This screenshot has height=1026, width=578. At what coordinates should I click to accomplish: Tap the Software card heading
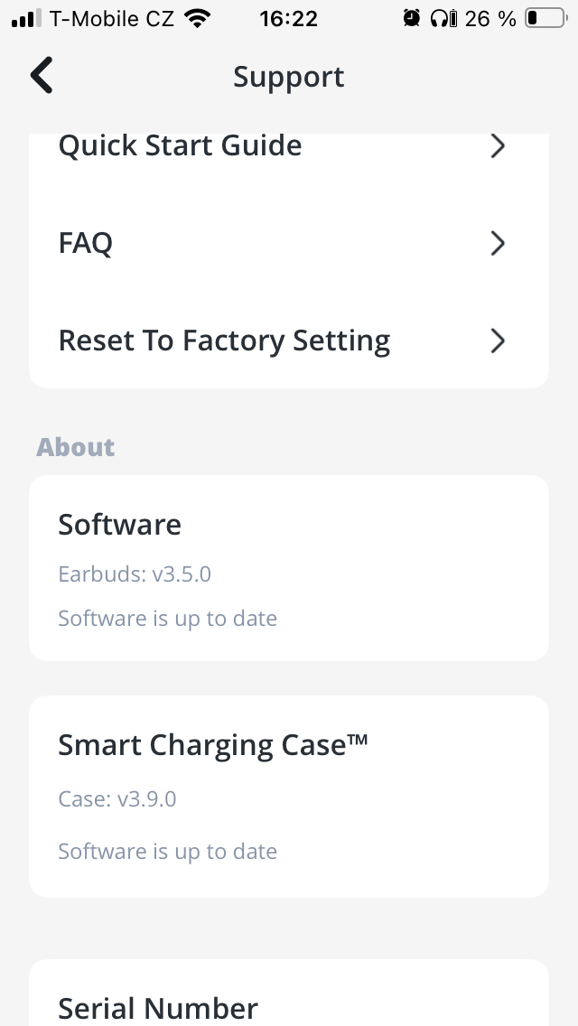pyautogui.click(x=120, y=525)
